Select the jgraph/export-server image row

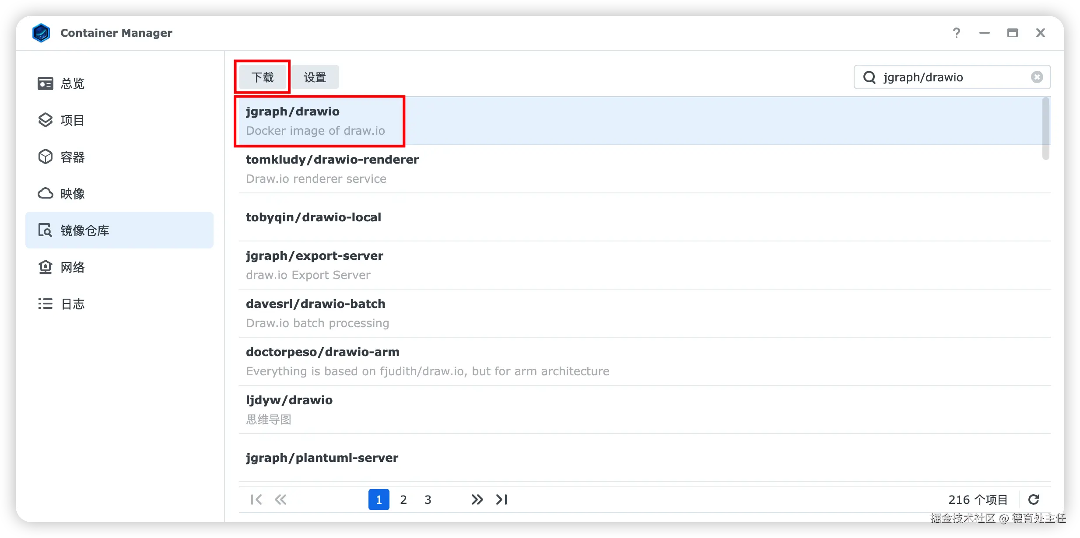tap(613, 265)
